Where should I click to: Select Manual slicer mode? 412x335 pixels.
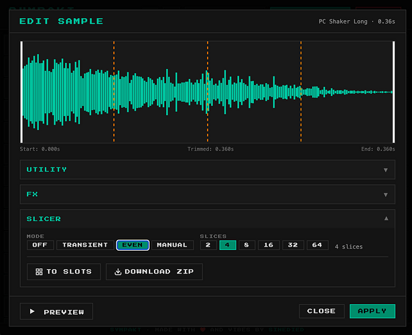(172, 245)
